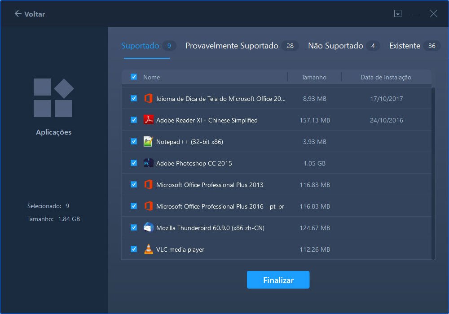Select the text 'Adobe Reader XI - Chinese Simplified'
The image size is (449, 314).
click(x=207, y=120)
